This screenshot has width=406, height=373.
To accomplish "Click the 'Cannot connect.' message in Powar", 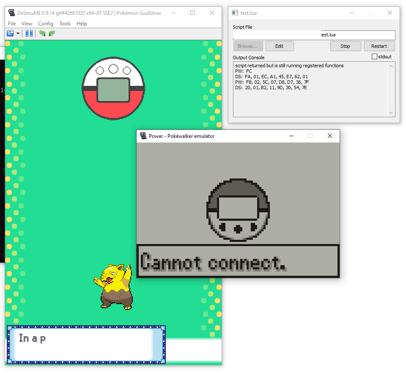I will click(x=213, y=263).
